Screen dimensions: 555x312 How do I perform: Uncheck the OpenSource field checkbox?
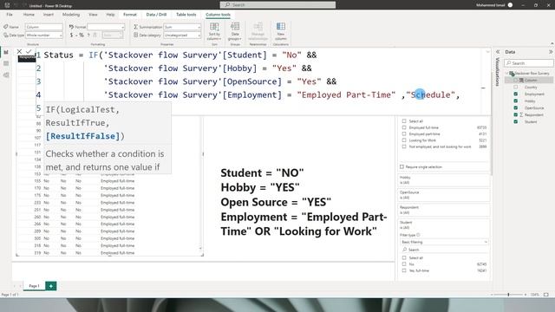click(x=516, y=107)
